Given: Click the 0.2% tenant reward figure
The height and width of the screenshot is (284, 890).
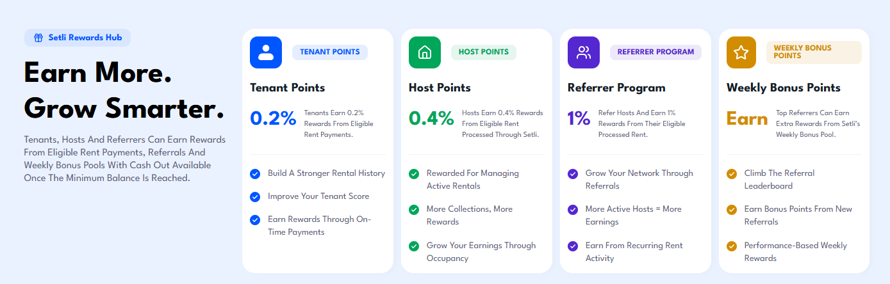Looking at the screenshot, I should [x=273, y=118].
